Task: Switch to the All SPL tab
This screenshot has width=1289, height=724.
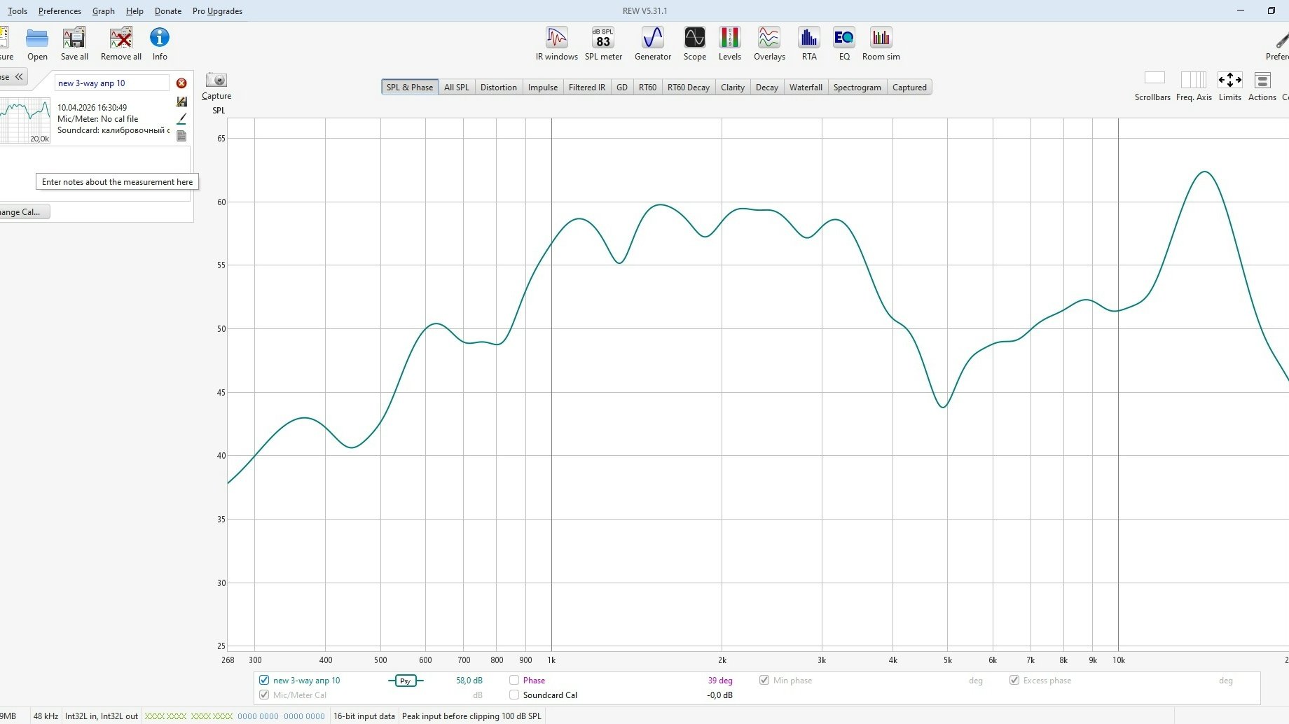Action: (x=457, y=88)
